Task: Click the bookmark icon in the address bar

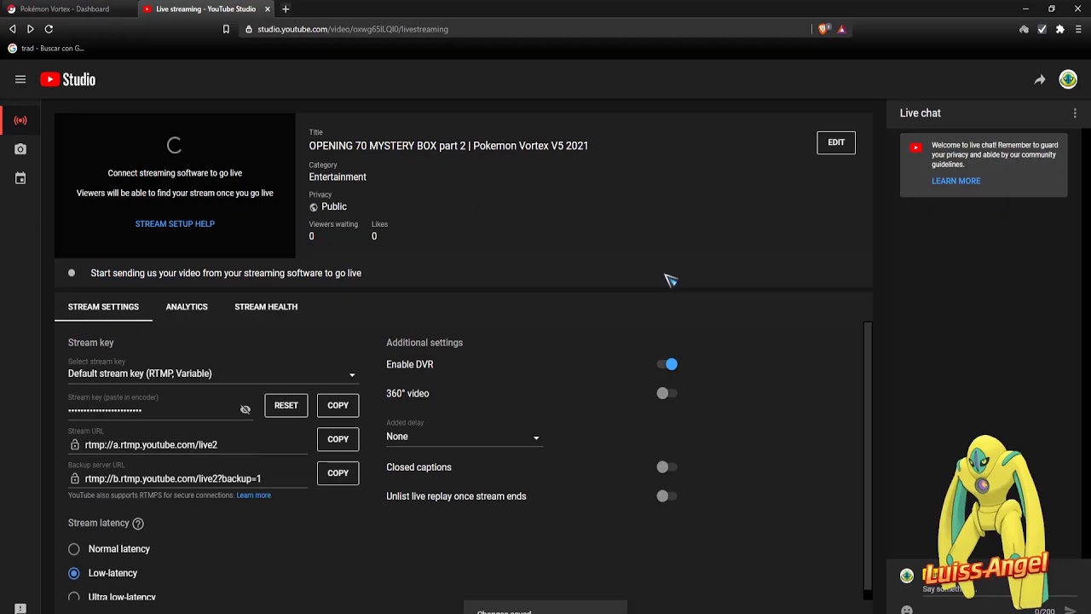Action: [226, 29]
